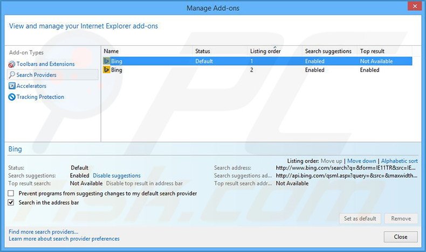
Task: Click the Accelerators icon in sidebar
Action: (12, 86)
